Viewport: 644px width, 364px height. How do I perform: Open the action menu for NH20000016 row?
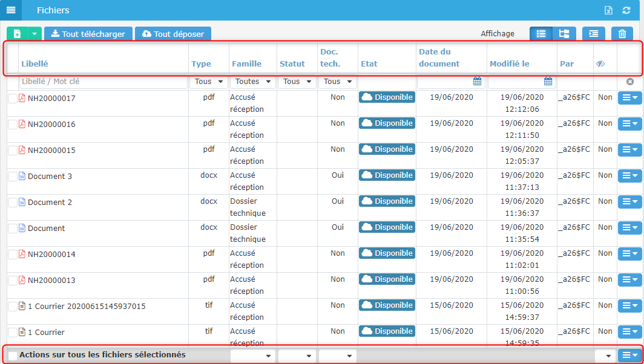coord(629,125)
